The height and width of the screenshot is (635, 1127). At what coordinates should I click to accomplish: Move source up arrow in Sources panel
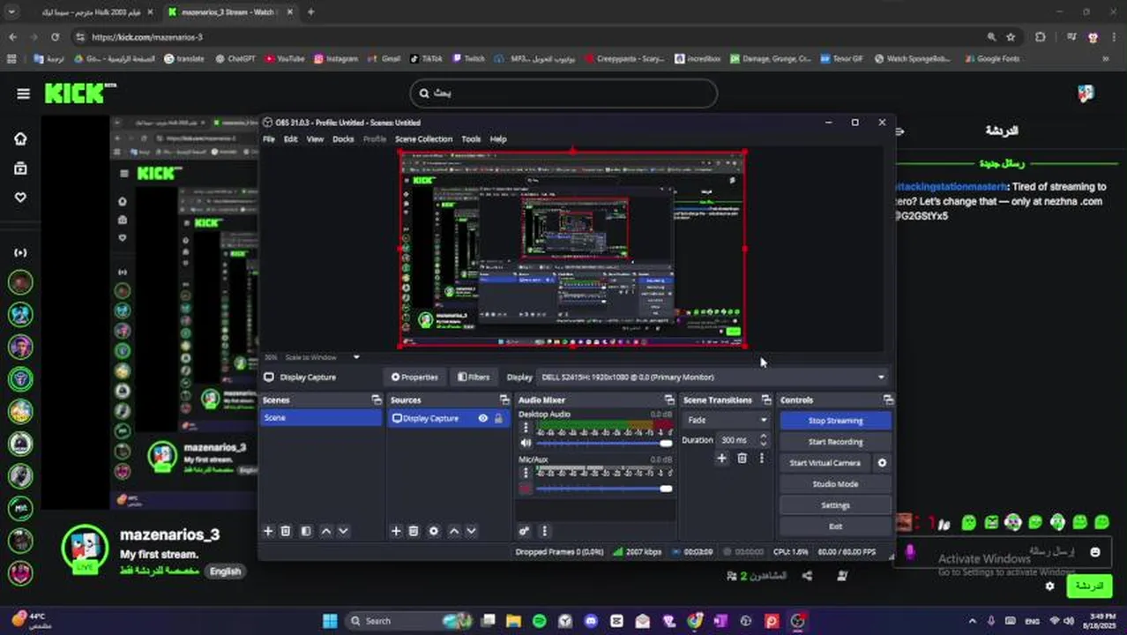point(454,531)
